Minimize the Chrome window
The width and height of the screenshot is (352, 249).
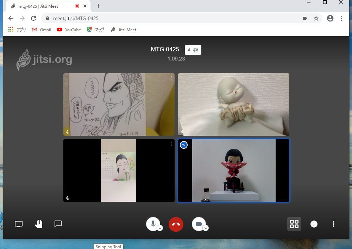click(x=309, y=2)
